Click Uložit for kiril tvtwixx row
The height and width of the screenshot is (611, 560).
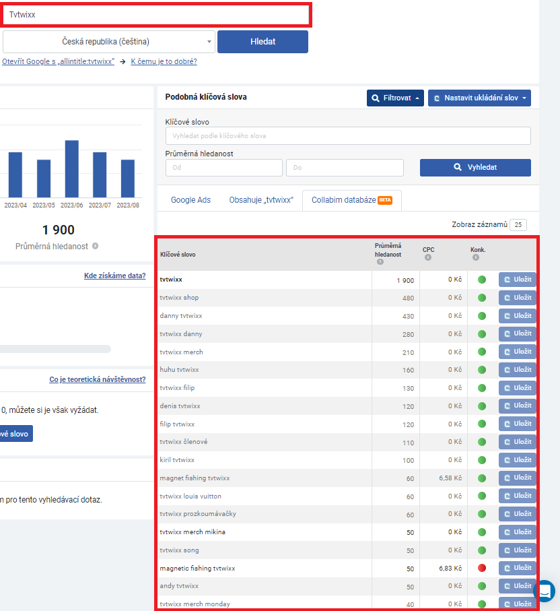pyautogui.click(x=518, y=460)
